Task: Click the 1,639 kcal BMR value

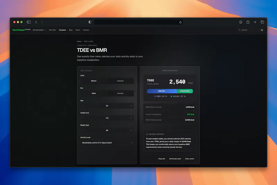Action: [190, 107]
